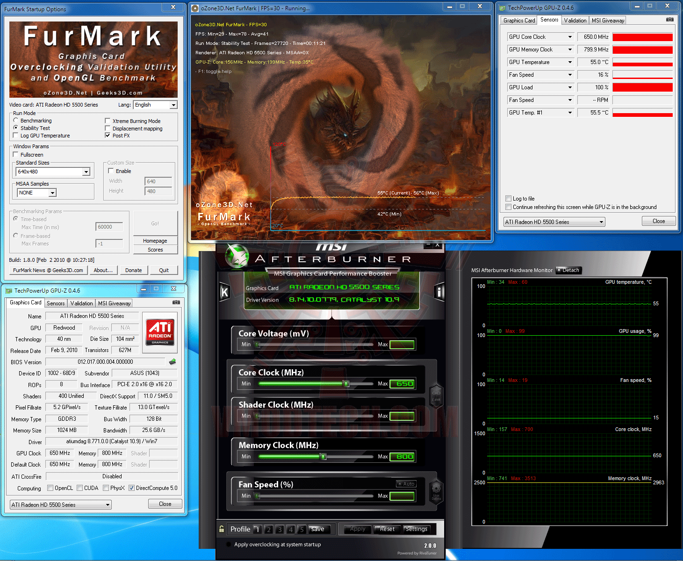
Task: Click the Core Clock slider handle
Action: 346,384
